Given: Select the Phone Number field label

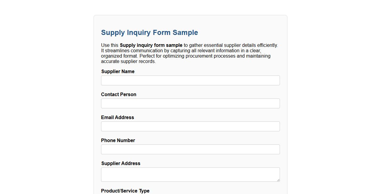Looking at the screenshot, I should tap(118, 140).
